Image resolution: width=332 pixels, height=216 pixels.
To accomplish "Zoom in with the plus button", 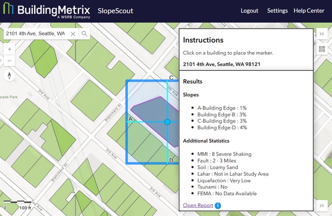I will (9, 50).
